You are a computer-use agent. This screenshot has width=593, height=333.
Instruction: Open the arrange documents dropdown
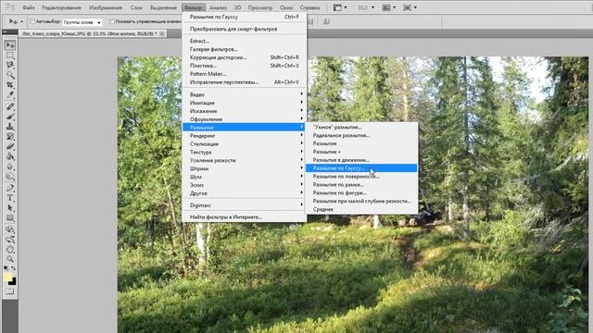pos(388,7)
